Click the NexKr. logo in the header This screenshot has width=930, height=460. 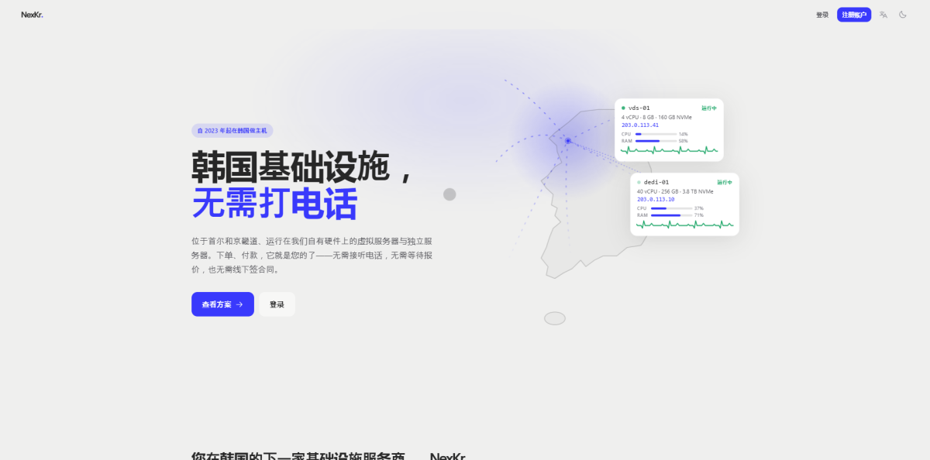click(x=32, y=15)
